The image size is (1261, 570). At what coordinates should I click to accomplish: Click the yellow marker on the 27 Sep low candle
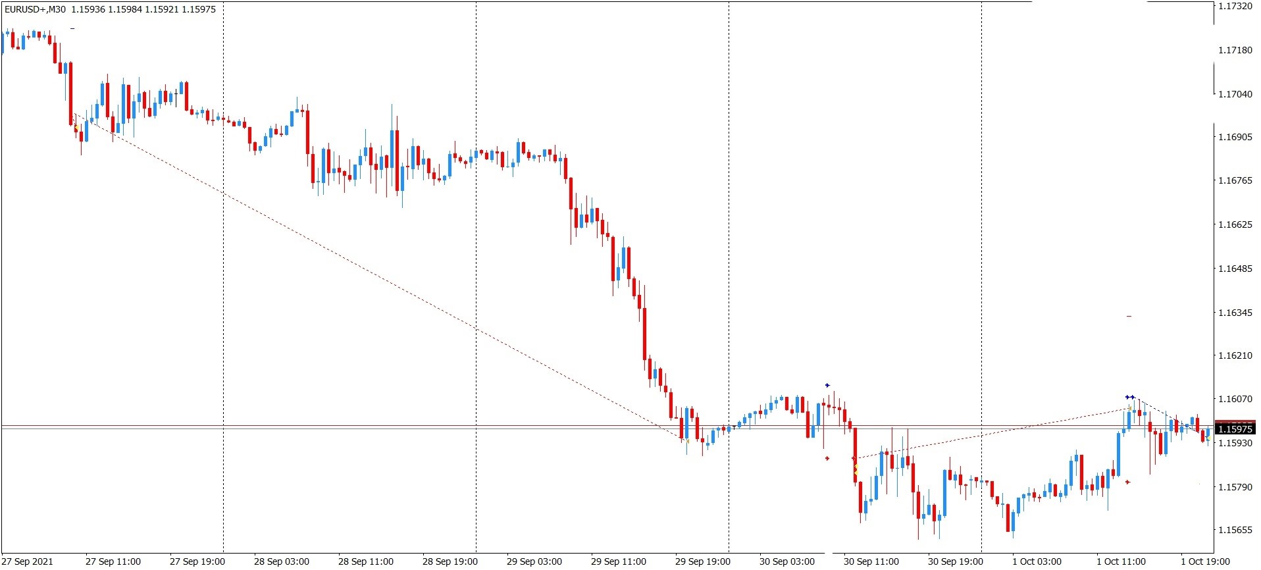[76, 127]
